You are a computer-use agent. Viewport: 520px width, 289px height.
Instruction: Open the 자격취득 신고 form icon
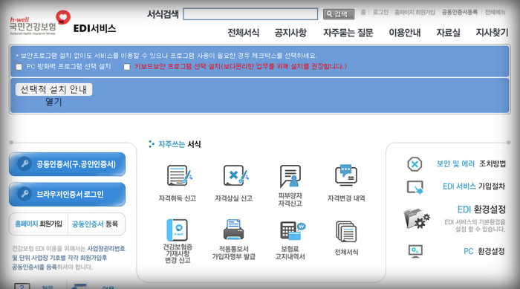click(179, 175)
